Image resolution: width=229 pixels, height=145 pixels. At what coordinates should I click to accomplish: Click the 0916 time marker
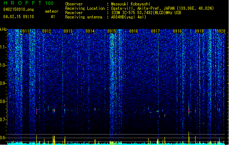pos(134,31)
